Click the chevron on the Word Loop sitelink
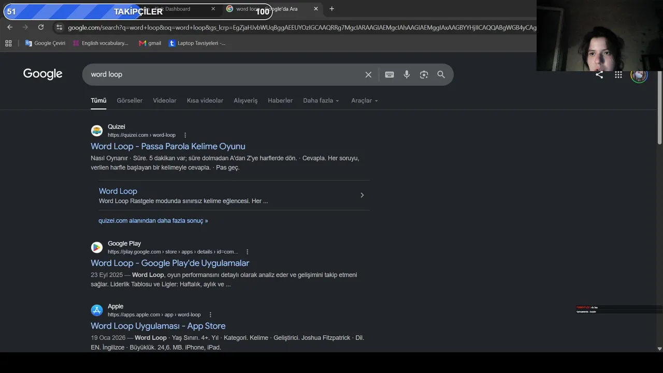The height and width of the screenshot is (373, 663). [362, 195]
